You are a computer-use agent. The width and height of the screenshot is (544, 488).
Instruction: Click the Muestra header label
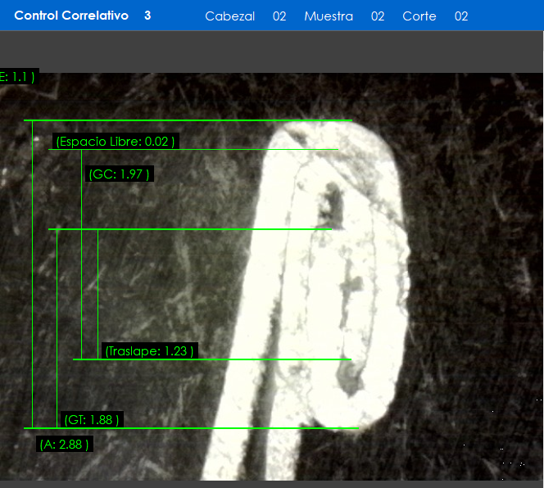[329, 16]
